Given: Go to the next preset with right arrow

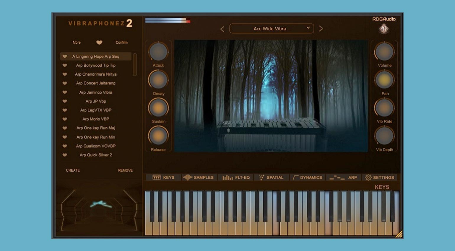Looking at the screenshot, I should [321, 29].
